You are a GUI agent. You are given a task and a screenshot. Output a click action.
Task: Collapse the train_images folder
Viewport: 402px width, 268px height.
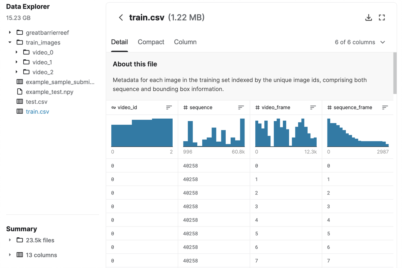[x=10, y=42]
